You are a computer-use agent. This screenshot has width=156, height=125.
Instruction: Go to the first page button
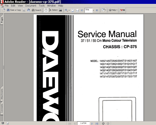[70, 123]
